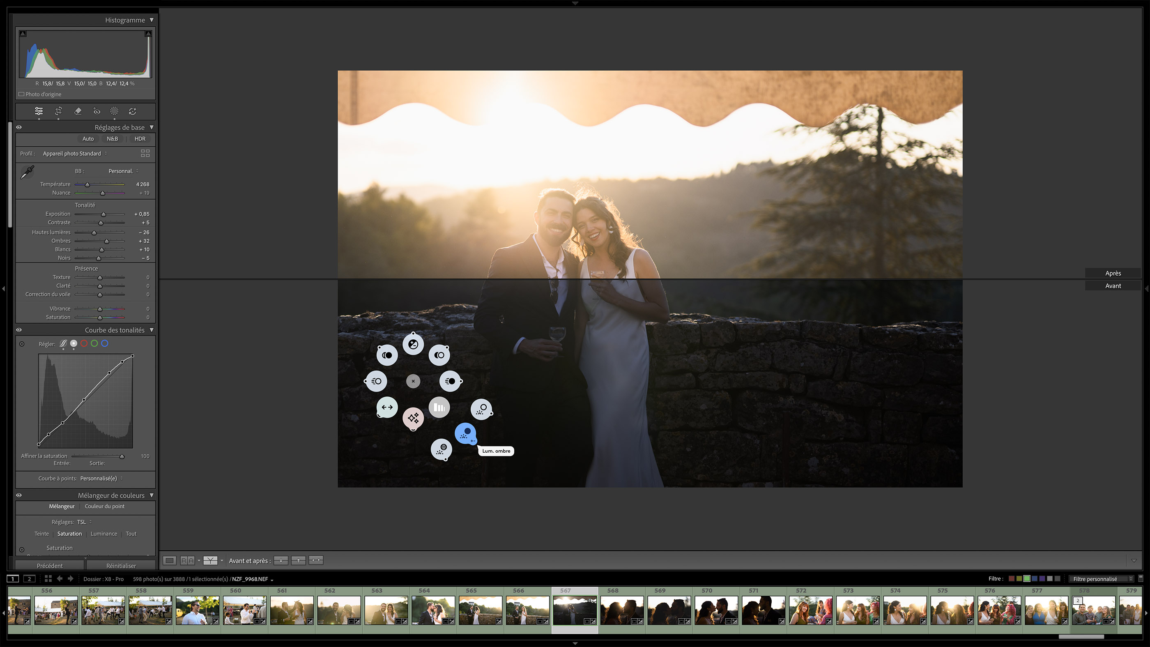
Task: Collapse the Histogramme panel
Action: (x=151, y=20)
